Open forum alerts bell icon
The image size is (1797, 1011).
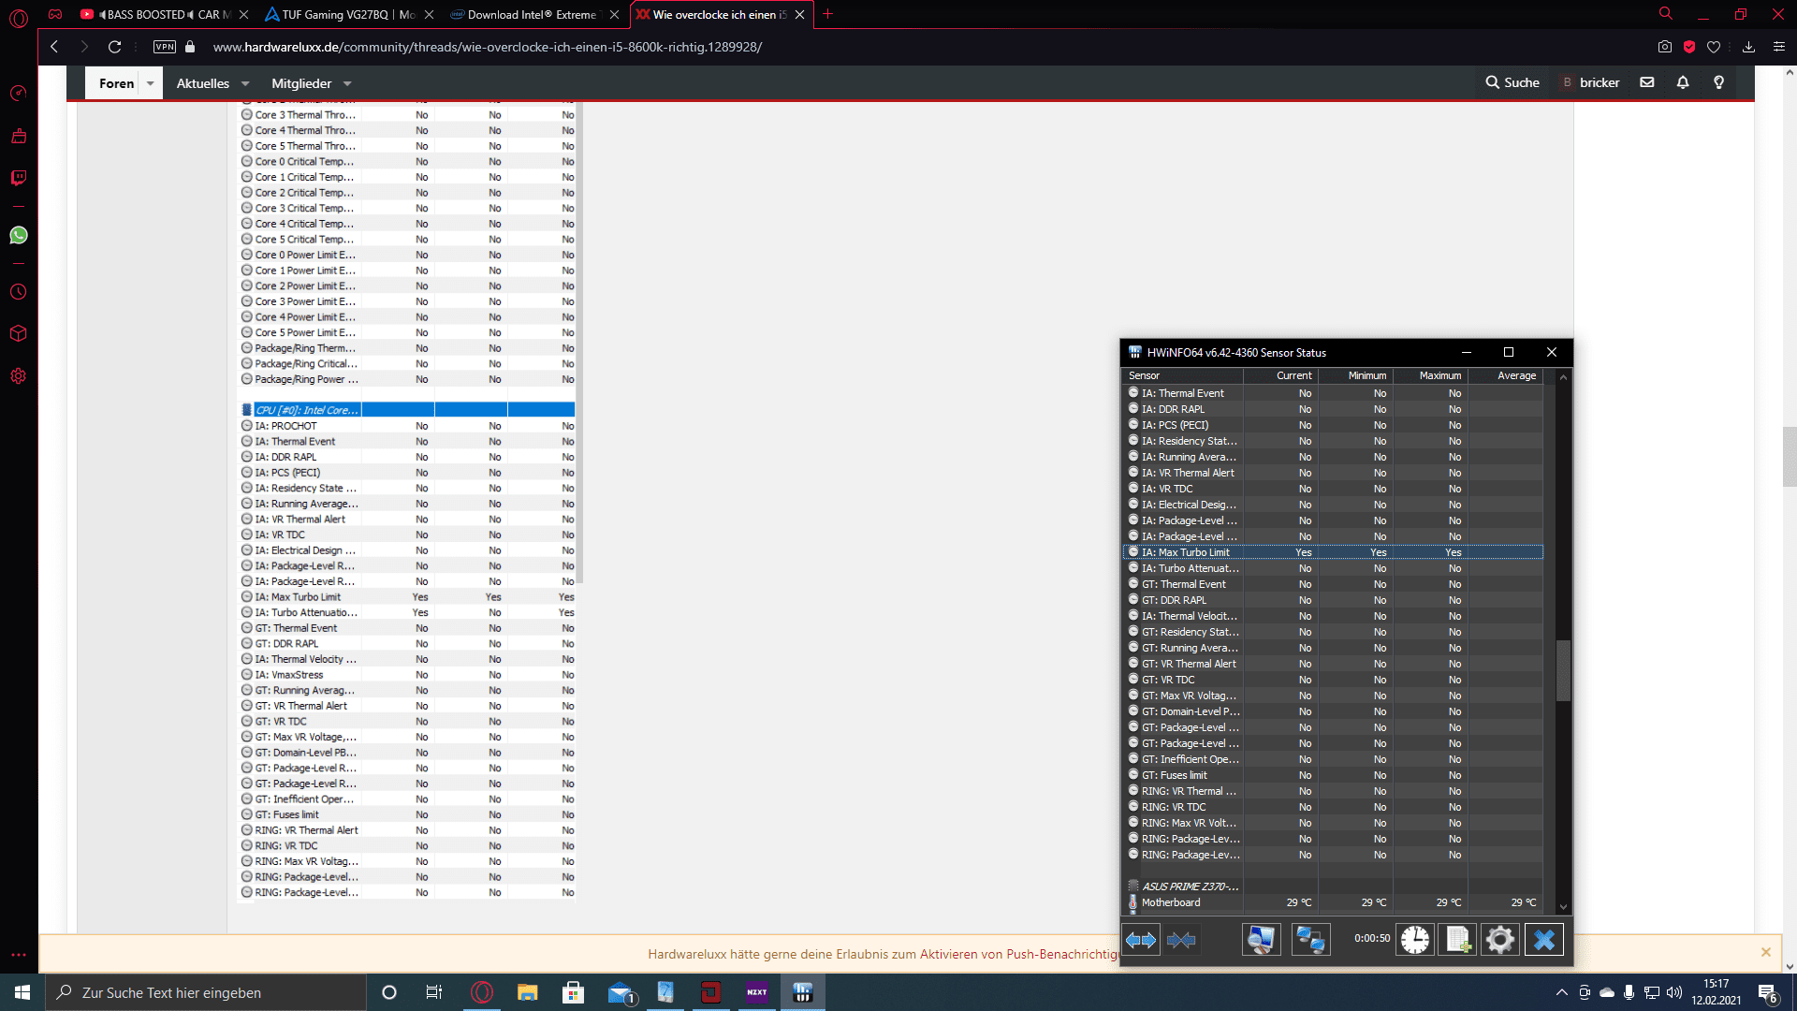pyautogui.click(x=1683, y=82)
